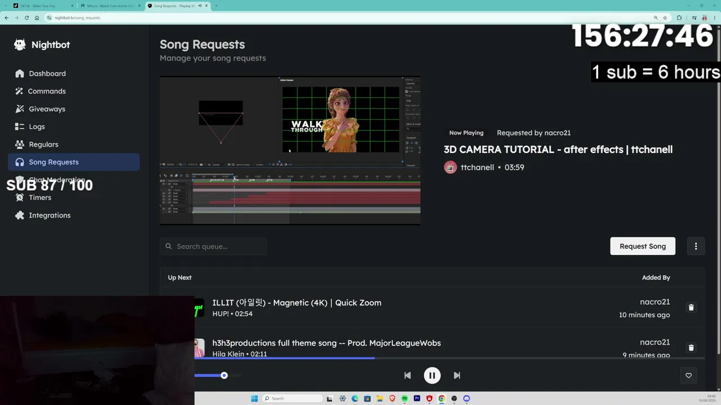Open Discord from the taskbar

click(466, 398)
